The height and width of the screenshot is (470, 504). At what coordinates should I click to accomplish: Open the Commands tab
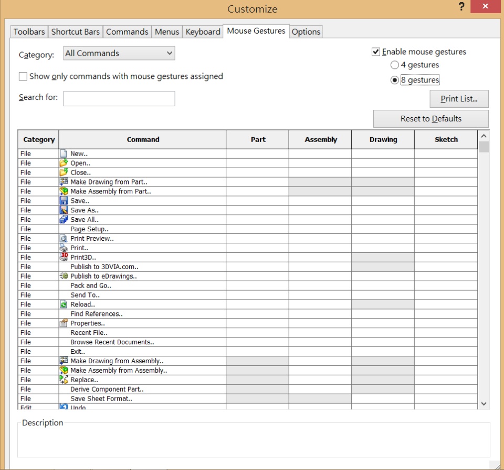click(127, 32)
